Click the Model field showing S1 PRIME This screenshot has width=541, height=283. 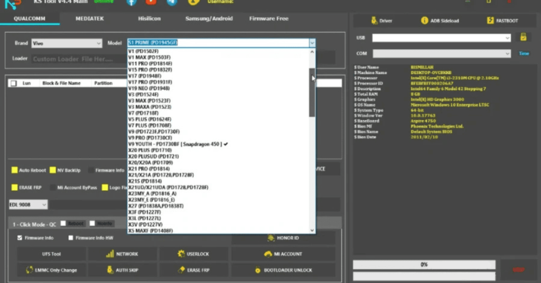click(x=218, y=43)
